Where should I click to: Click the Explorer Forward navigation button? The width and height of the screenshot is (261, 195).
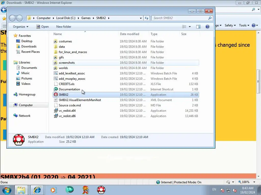(x=19, y=18)
